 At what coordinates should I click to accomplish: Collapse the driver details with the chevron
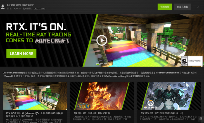pos(198,7)
